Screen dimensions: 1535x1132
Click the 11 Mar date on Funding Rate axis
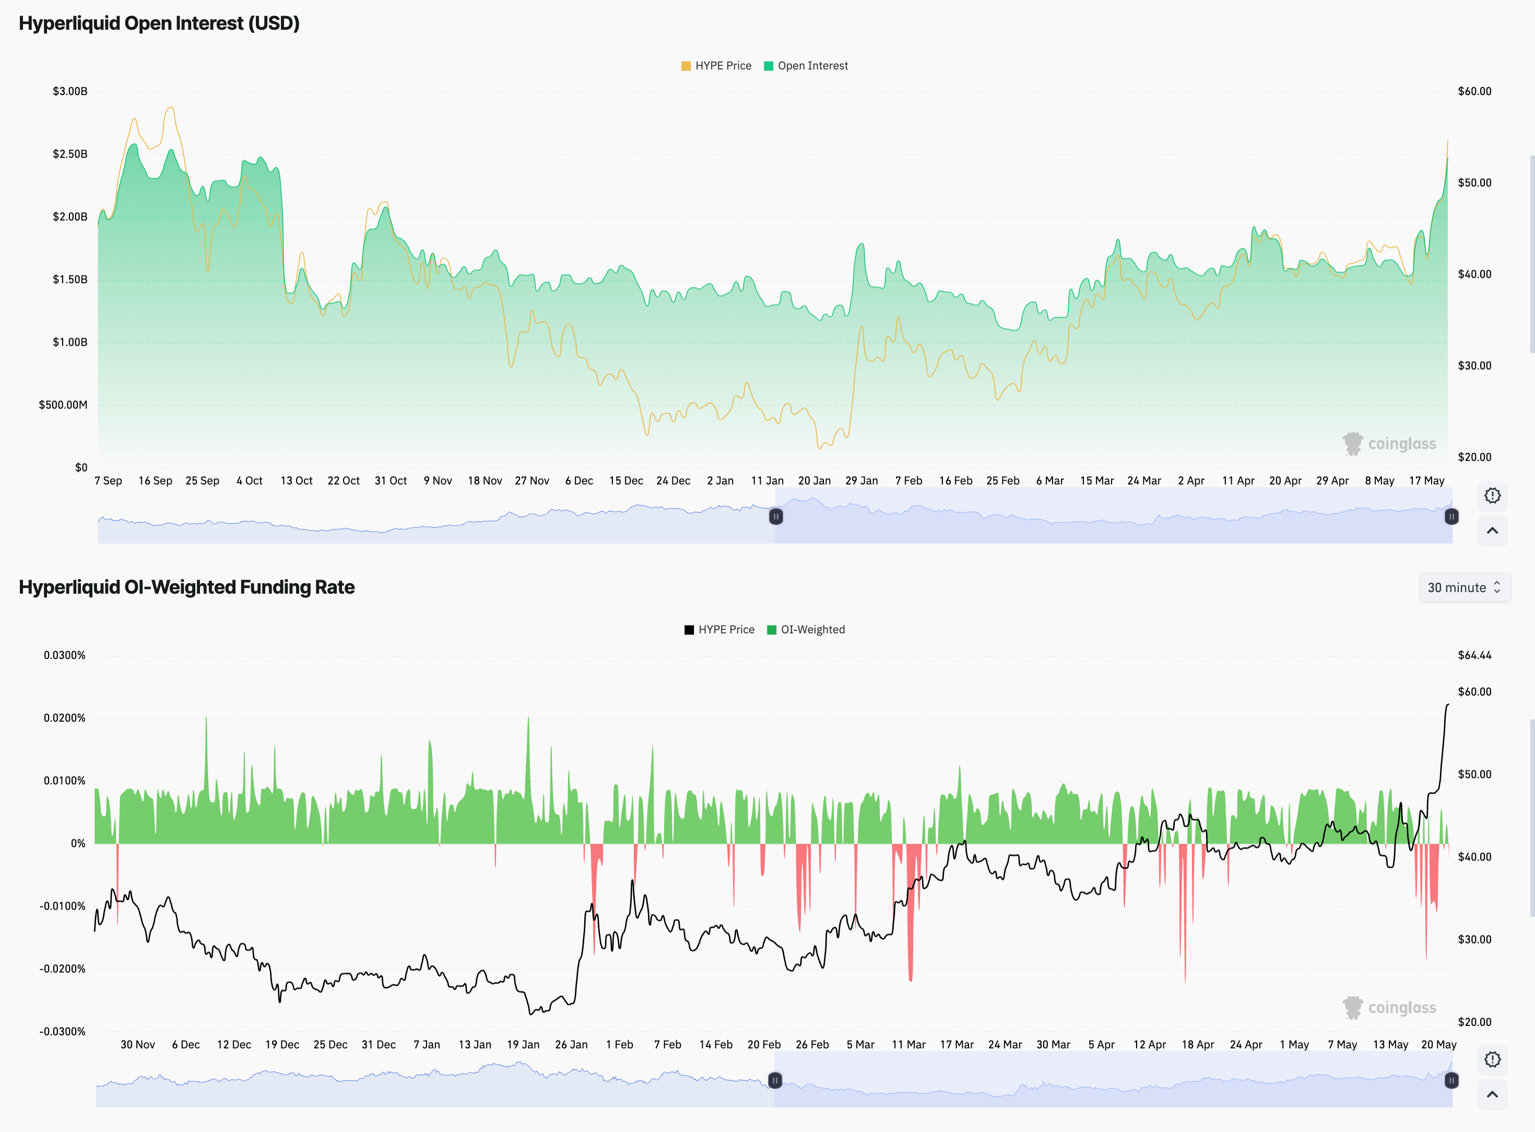tap(908, 1044)
